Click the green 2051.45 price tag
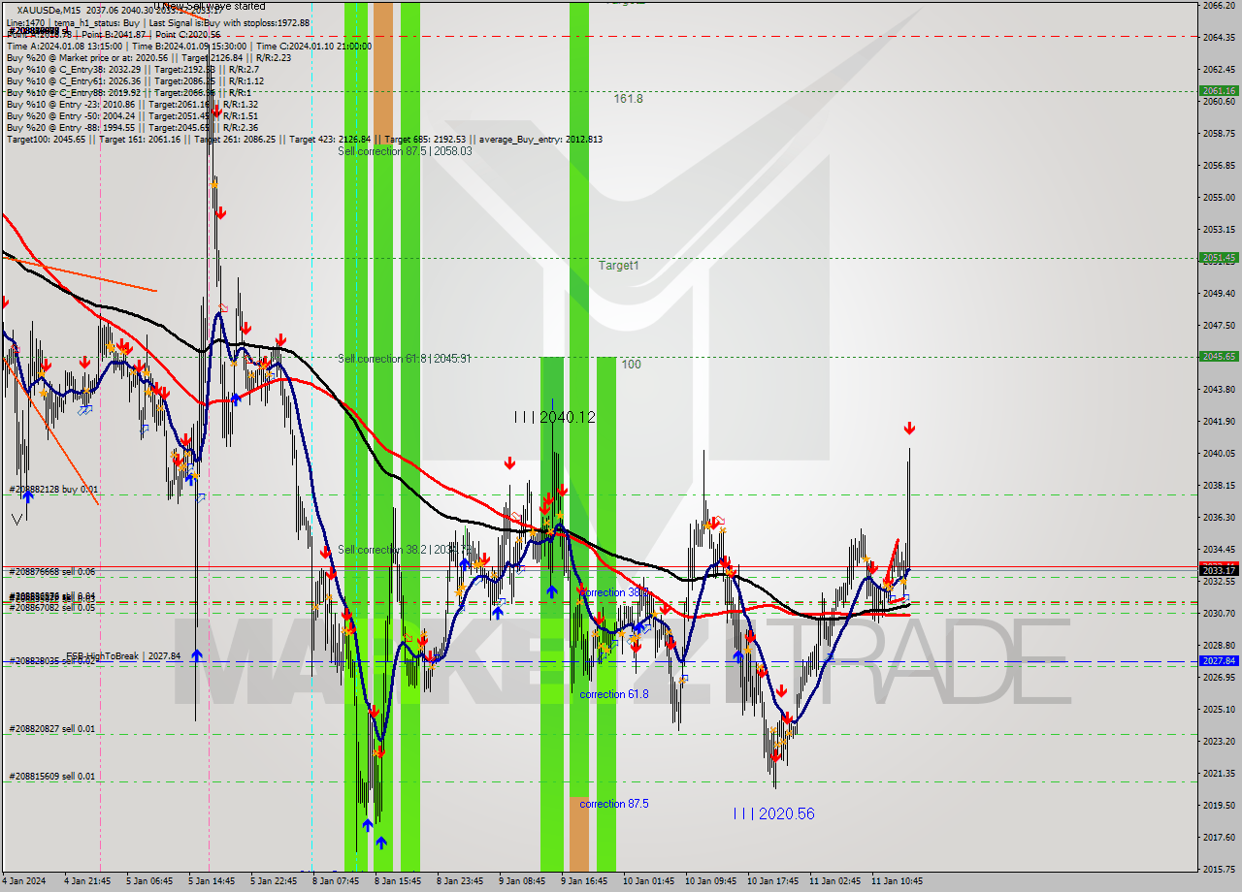Screen dimensions: 1242x892 [1220, 258]
